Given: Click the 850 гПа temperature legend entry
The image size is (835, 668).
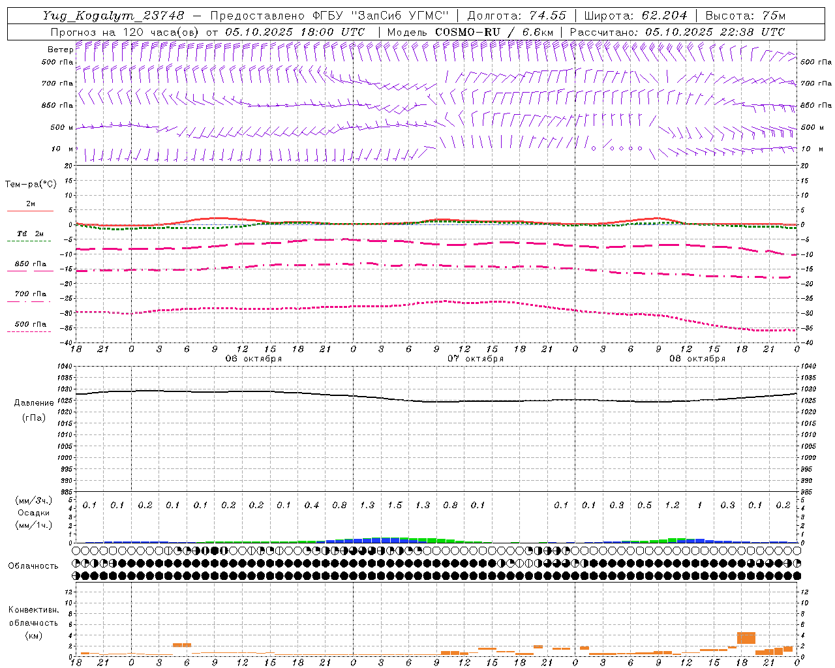Looking at the screenshot, I should coord(31,264).
